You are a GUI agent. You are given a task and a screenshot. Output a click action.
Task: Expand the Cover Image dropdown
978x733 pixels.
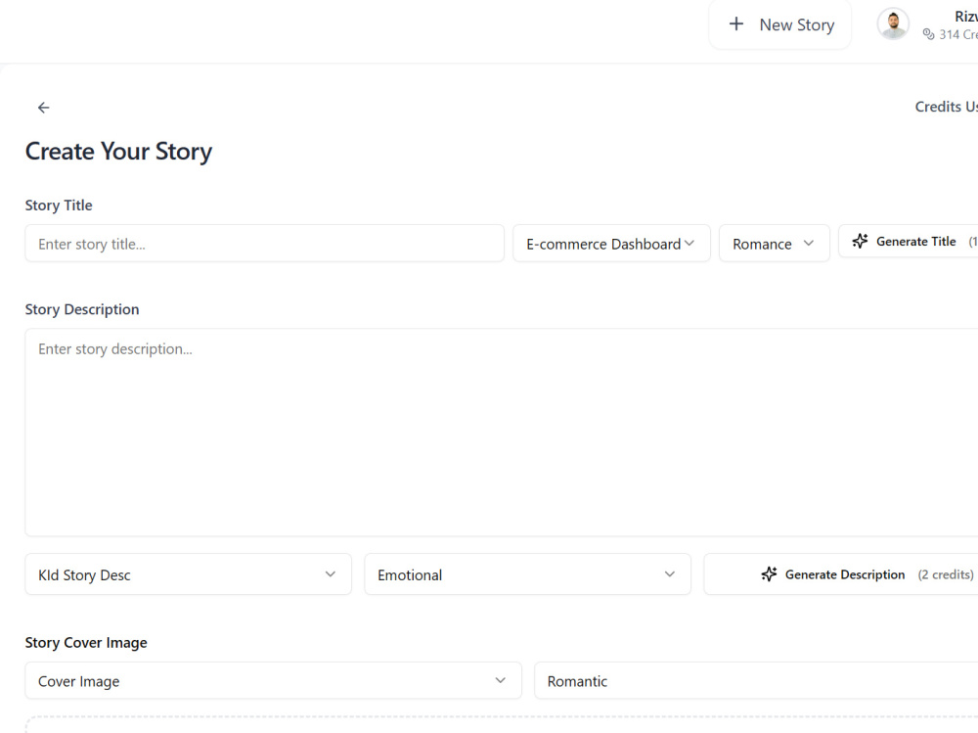pos(273,680)
